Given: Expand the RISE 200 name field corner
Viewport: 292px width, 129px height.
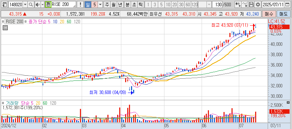Looking at the screenshot, I should point(74,6).
